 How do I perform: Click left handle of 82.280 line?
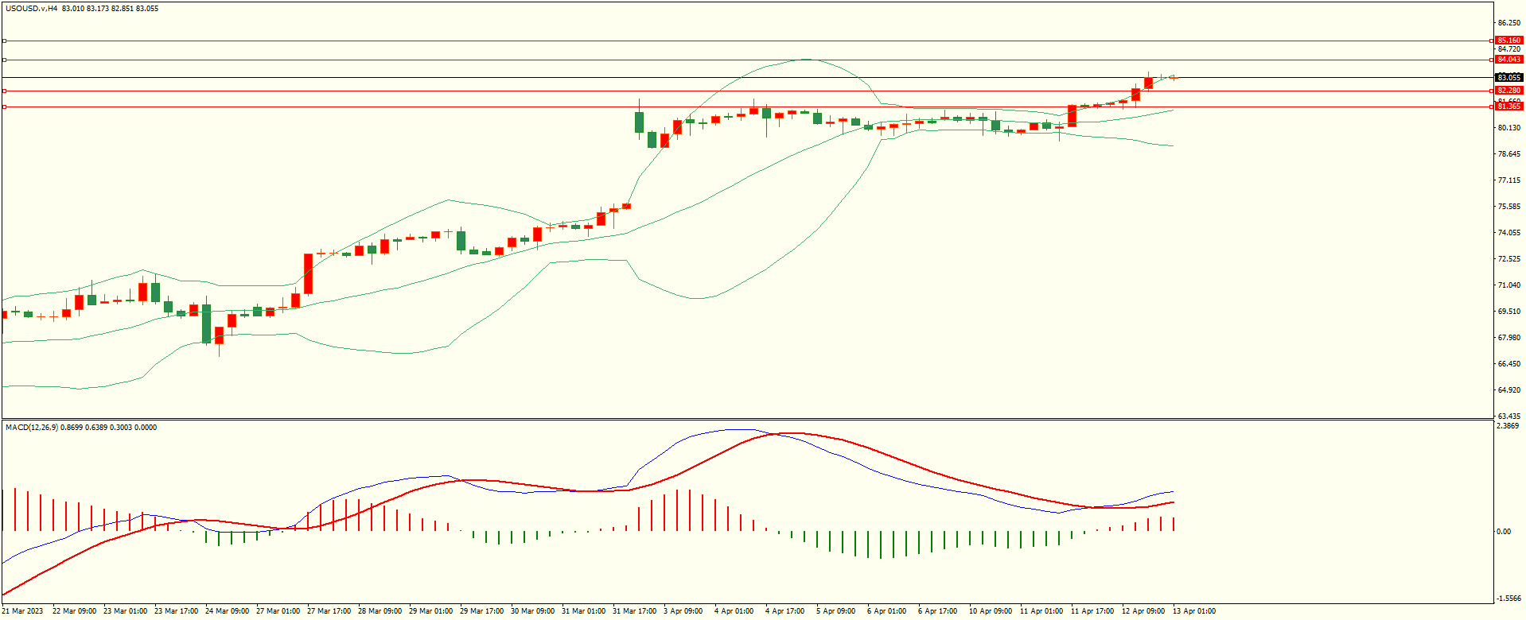click(x=4, y=91)
